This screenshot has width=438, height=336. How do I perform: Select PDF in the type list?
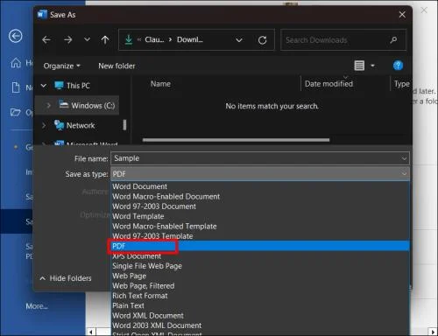(260, 246)
